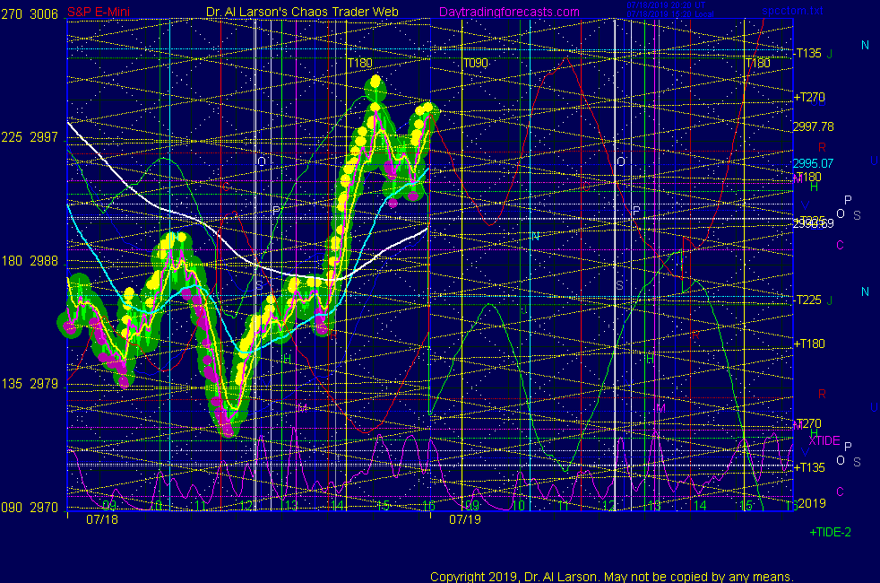This screenshot has height=583, width=880.
Task: Click the '270 3006' price axis label
Action: 30,14
